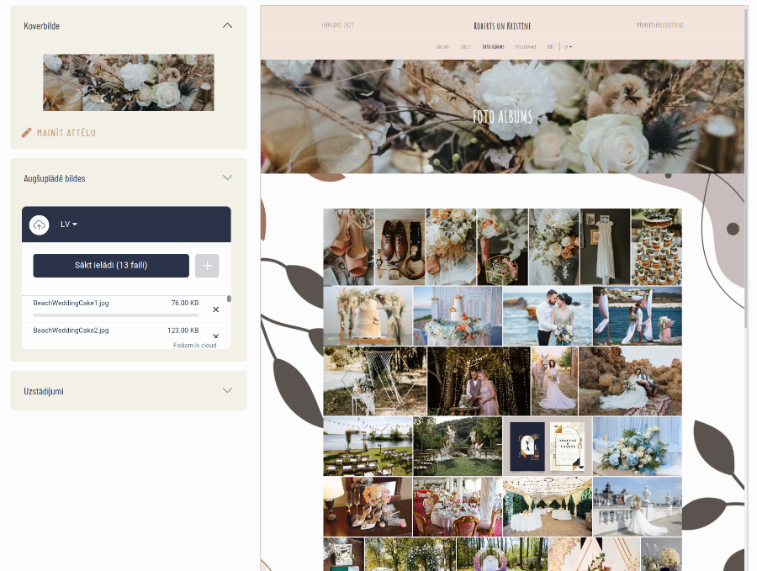Click the Mainīt attēlu link
This screenshot has height=571, width=757.
[66, 133]
